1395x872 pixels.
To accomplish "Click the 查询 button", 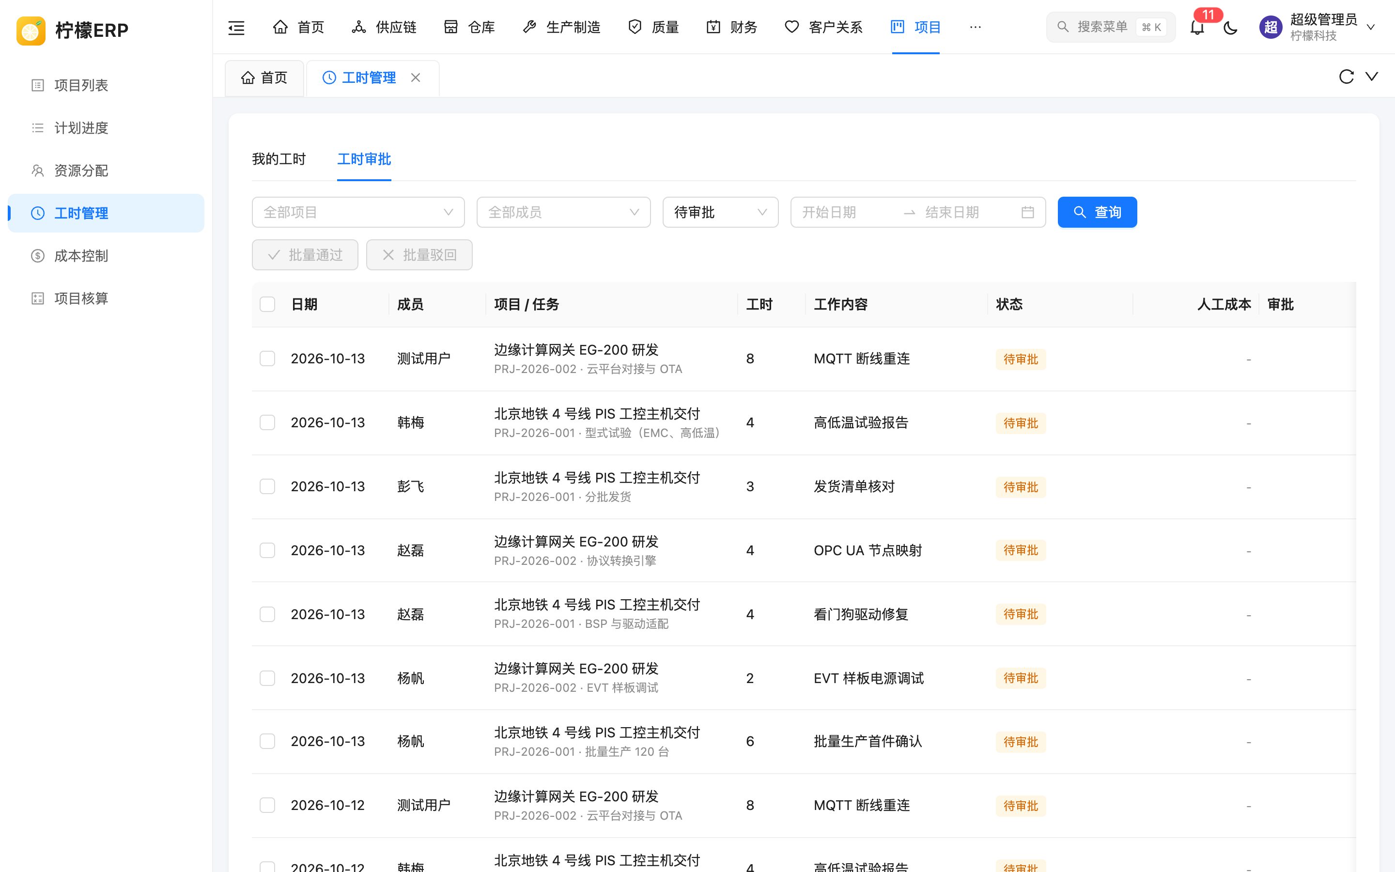I will [1097, 212].
